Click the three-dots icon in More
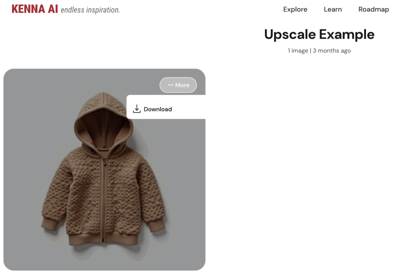The image size is (395, 280). [170, 85]
